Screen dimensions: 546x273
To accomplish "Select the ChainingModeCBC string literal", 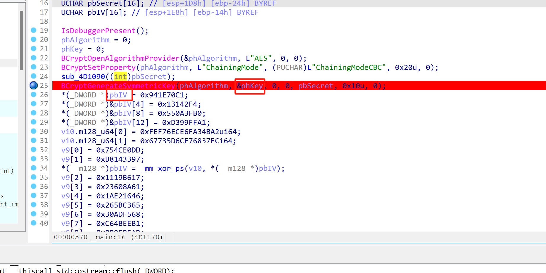I will 346,67.
